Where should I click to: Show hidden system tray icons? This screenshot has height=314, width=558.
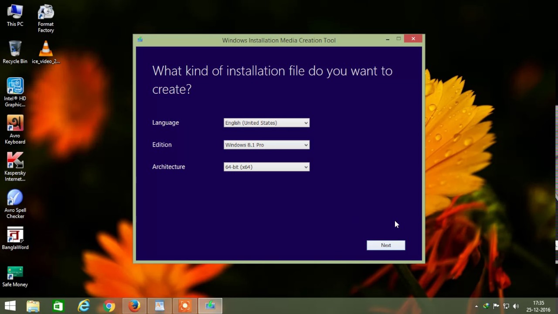coord(476,306)
